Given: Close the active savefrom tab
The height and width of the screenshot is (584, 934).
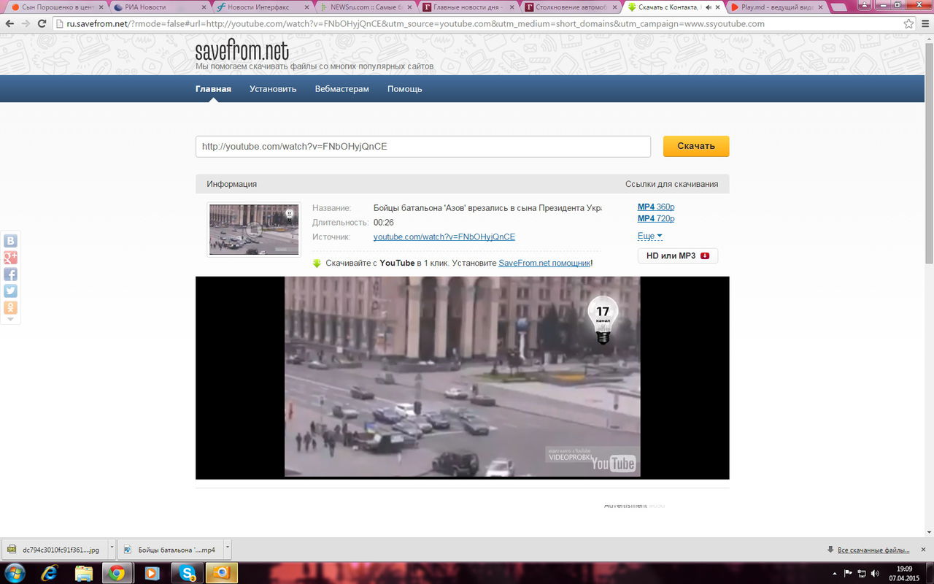Looking at the screenshot, I should (x=719, y=7).
